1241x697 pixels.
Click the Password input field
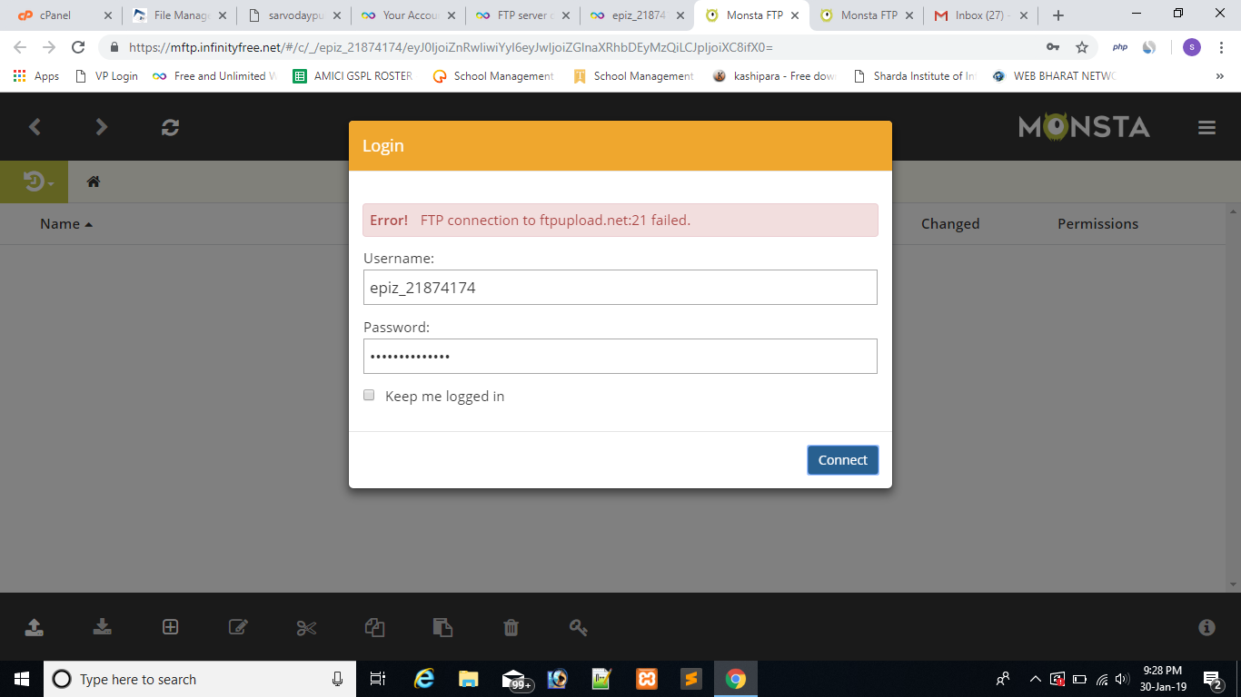coord(620,357)
